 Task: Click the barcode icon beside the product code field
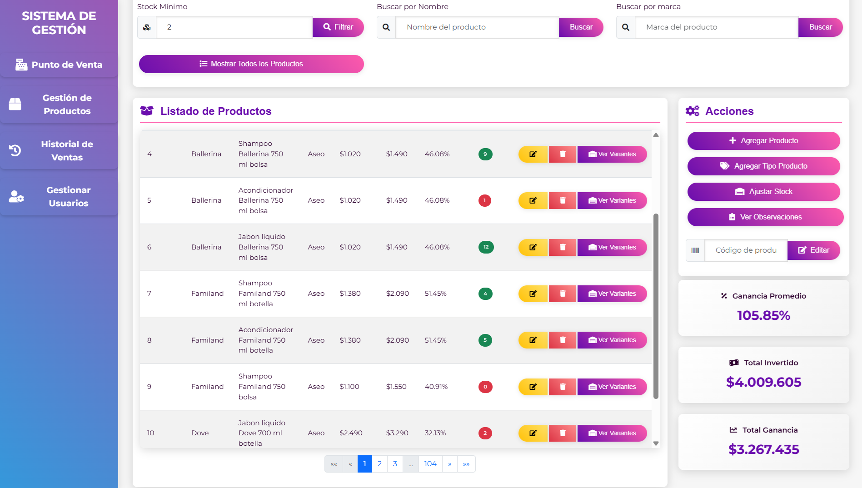695,250
